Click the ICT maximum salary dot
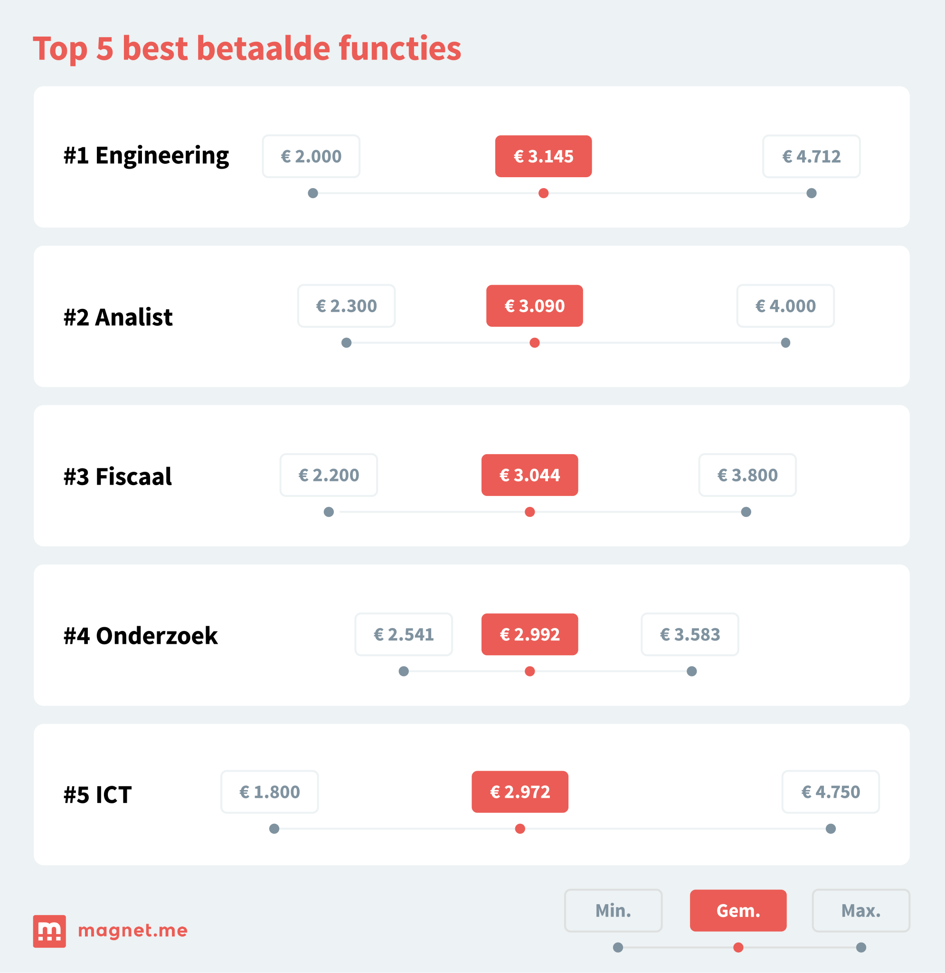Screen dimensions: 945x973 [831, 829]
